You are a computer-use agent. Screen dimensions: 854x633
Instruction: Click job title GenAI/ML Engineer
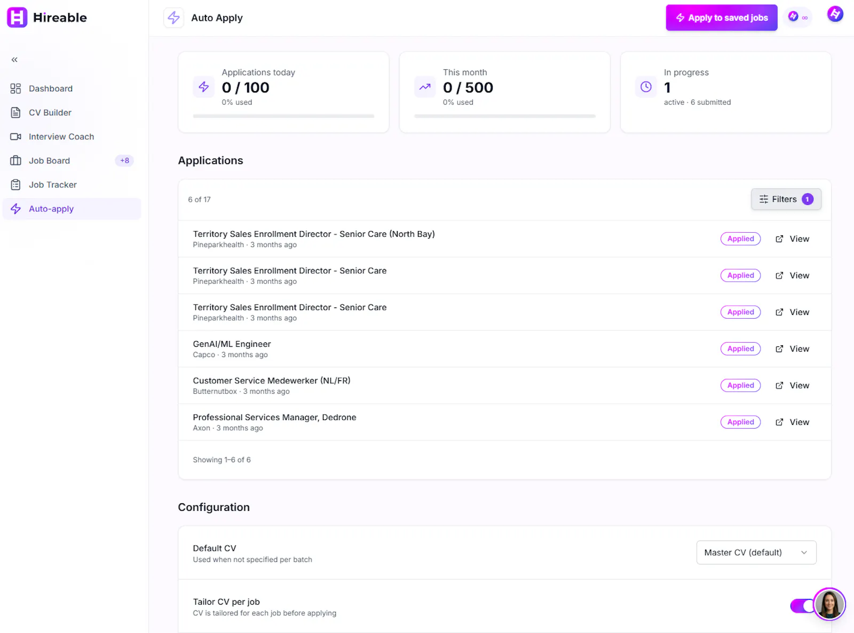click(232, 344)
